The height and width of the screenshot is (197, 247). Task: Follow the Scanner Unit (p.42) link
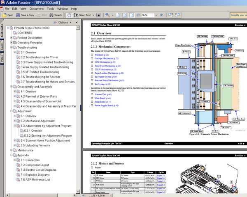click(103, 94)
